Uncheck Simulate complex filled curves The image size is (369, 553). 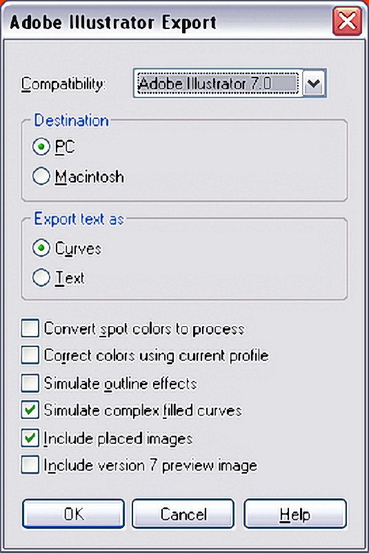coord(30,410)
